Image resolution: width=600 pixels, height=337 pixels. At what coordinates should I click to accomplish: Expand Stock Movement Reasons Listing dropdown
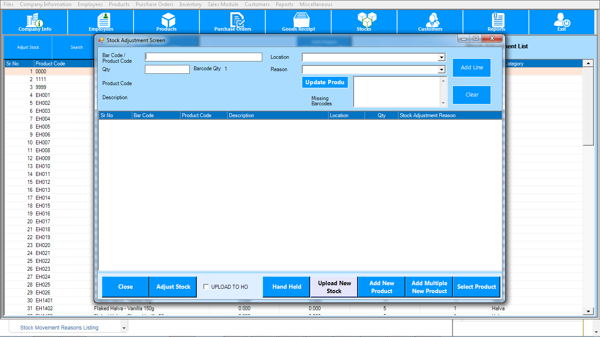(x=124, y=328)
